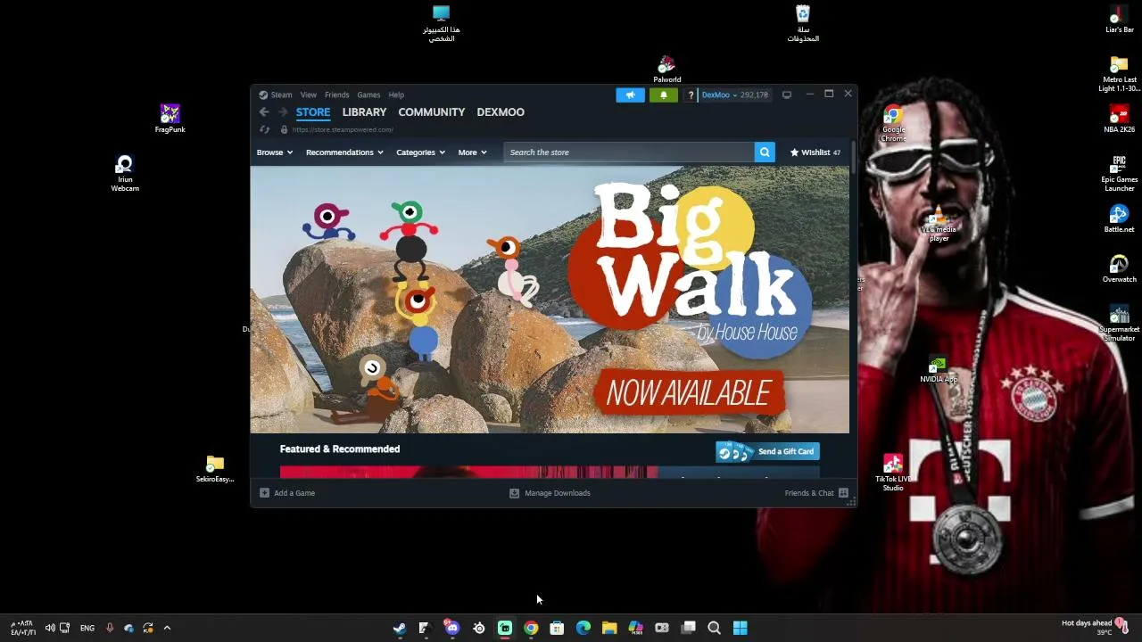Open the Wishlist button

815,152
